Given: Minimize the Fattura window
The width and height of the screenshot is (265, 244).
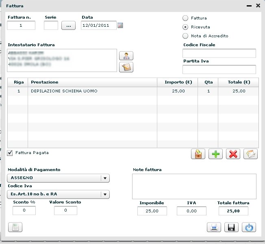Looking at the screenshot, I should pyautogui.click(x=249, y=6).
